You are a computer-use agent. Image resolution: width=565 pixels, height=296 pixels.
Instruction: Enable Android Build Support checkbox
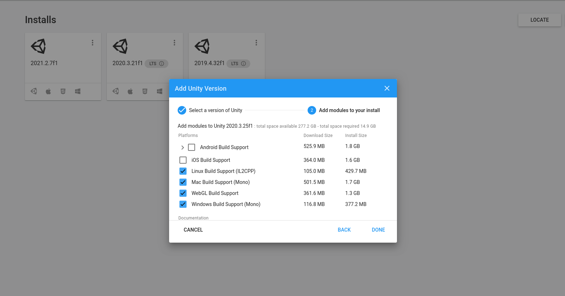192,147
